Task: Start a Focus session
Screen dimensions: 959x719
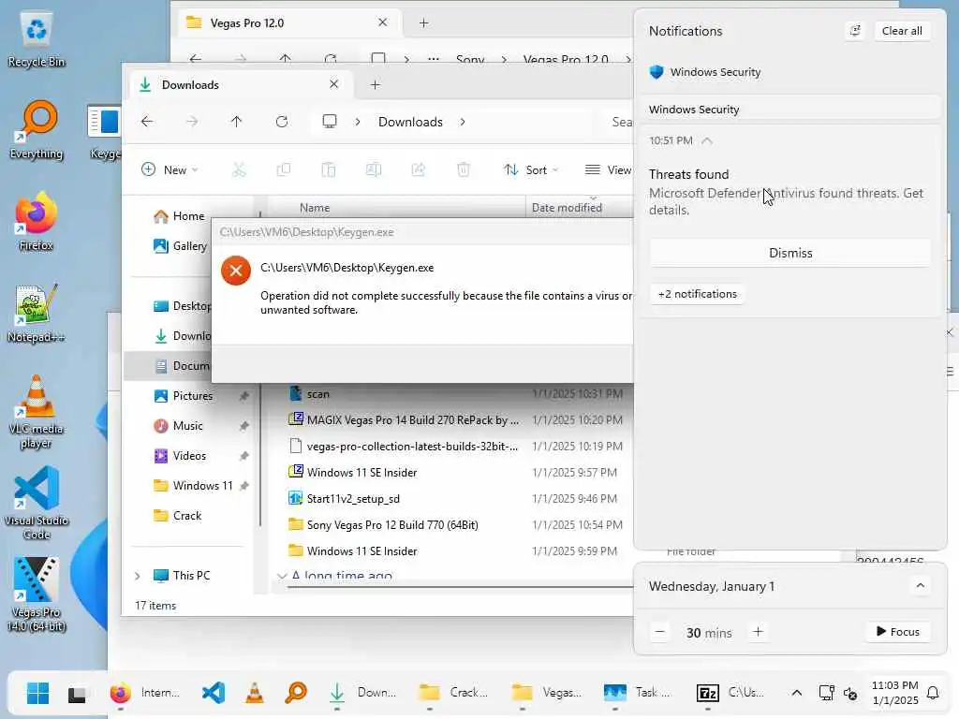Action: [x=898, y=632]
